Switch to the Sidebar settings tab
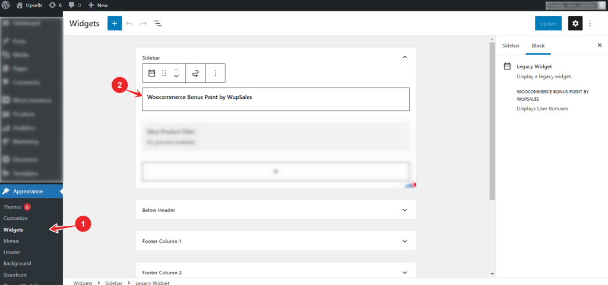The height and width of the screenshot is (285, 608). coord(511,46)
